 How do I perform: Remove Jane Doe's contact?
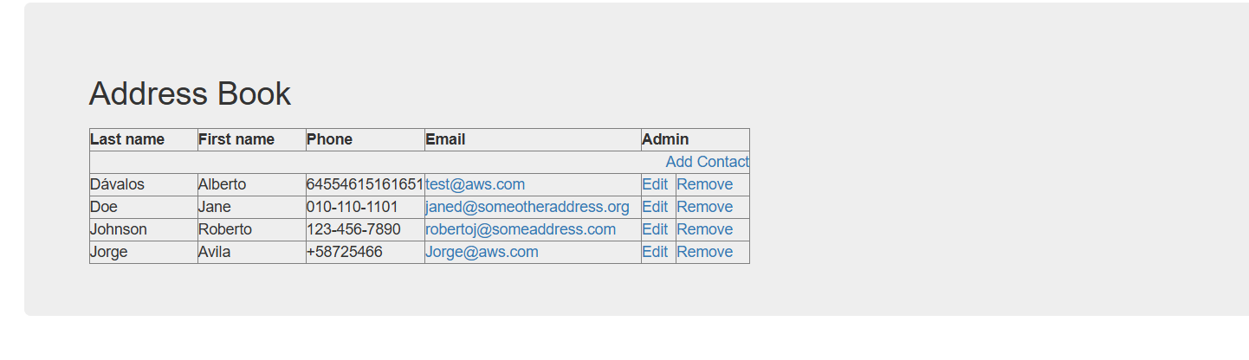(x=704, y=207)
